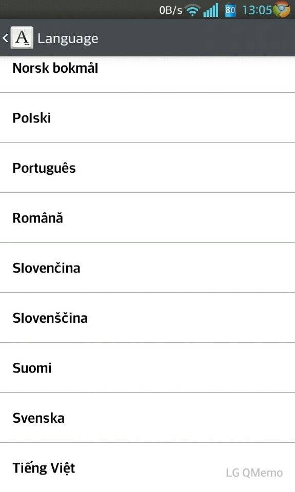Pick Slovenčina as the language

pos(147,268)
